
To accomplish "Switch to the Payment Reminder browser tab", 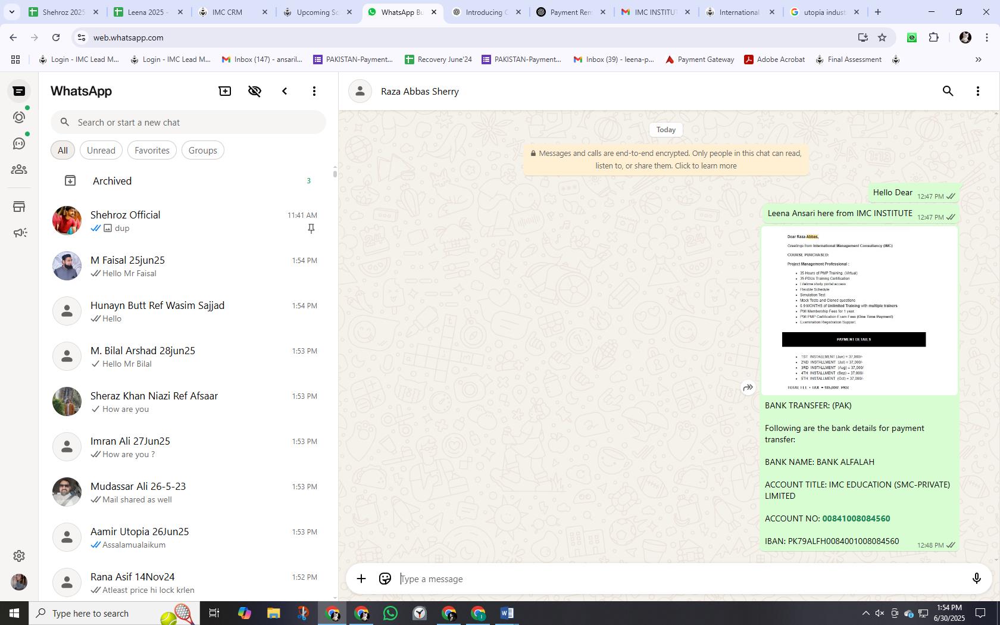I will coord(572,12).
